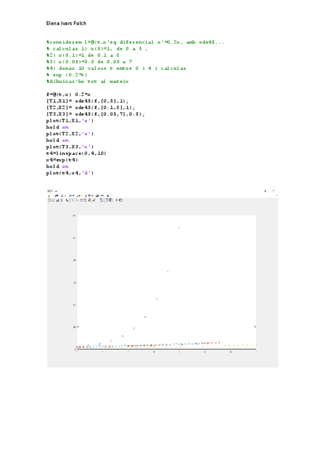Click the Print Figure toolbar icon

pos(62,200)
